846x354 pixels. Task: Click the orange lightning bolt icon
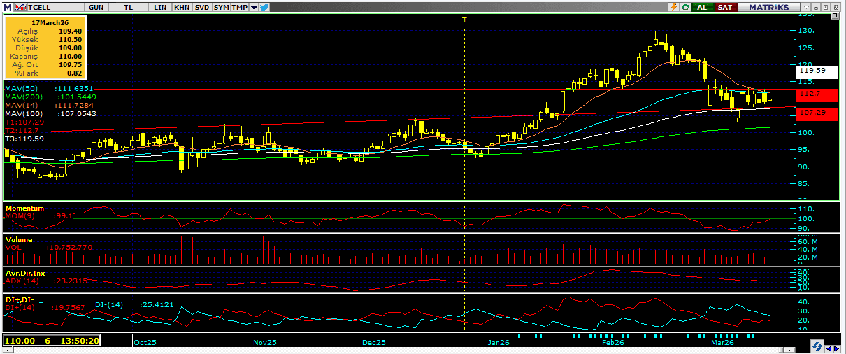tap(673, 7)
